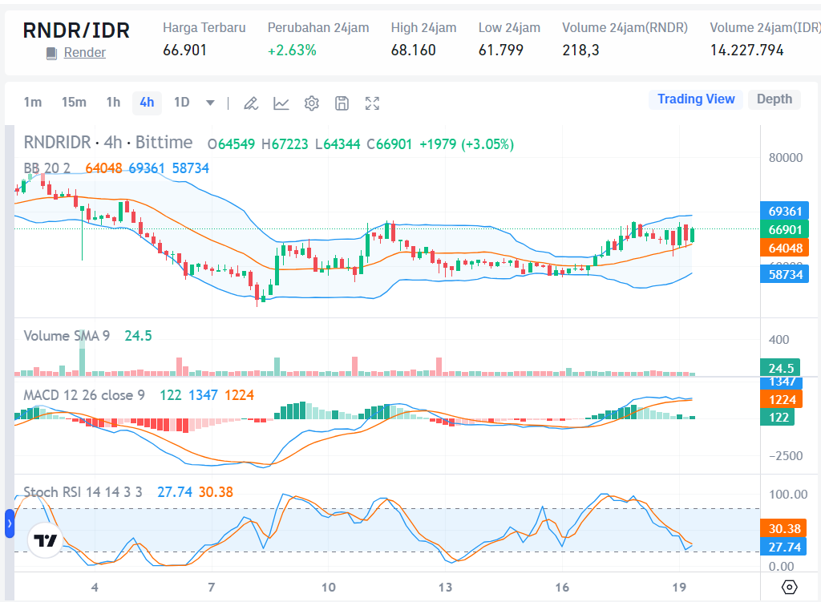Toggle fullscreen chart icon
This screenshot has height=602, width=821.
click(x=372, y=103)
